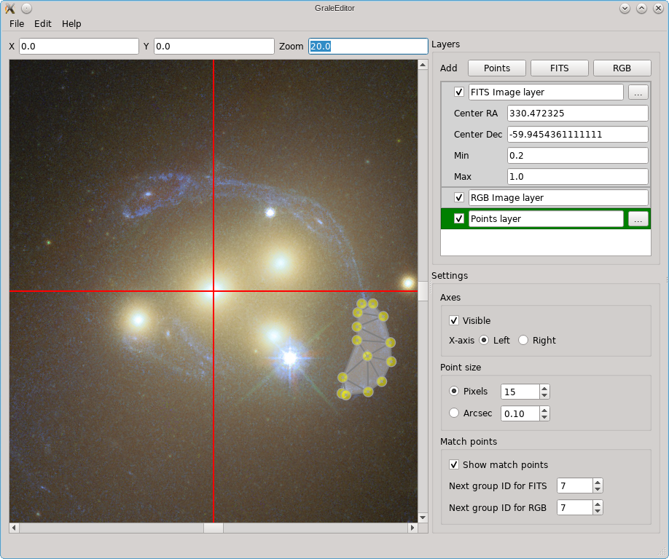Screen dimensions: 669x559
Task: Toggle RGB Image layer visibility checkbox
Action: point(459,198)
